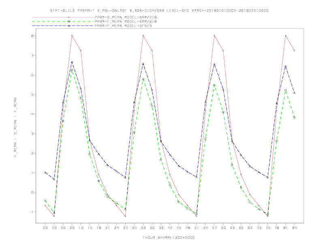Click x-axis forecast hour label 51
The height and width of the screenshot is (248, 321).
197,228
